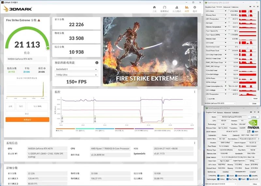Screen dimensions: 261x186
Task: Click the Fire Strike Extreme preview image
Action: pos(150,51)
